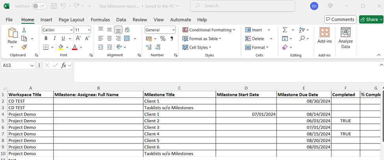Toggle Align Left
384x160 pixels.
(x=100, y=39)
